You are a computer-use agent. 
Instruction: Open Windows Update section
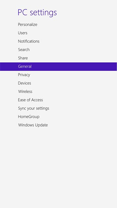pos(33,125)
